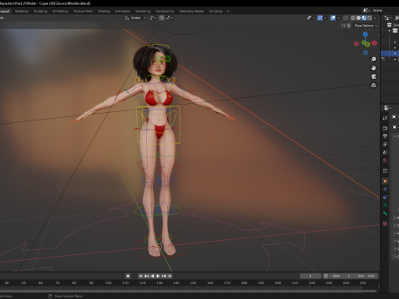Open the Rendering workspace tab
The width and height of the screenshot is (399, 299).
[143, 12]
